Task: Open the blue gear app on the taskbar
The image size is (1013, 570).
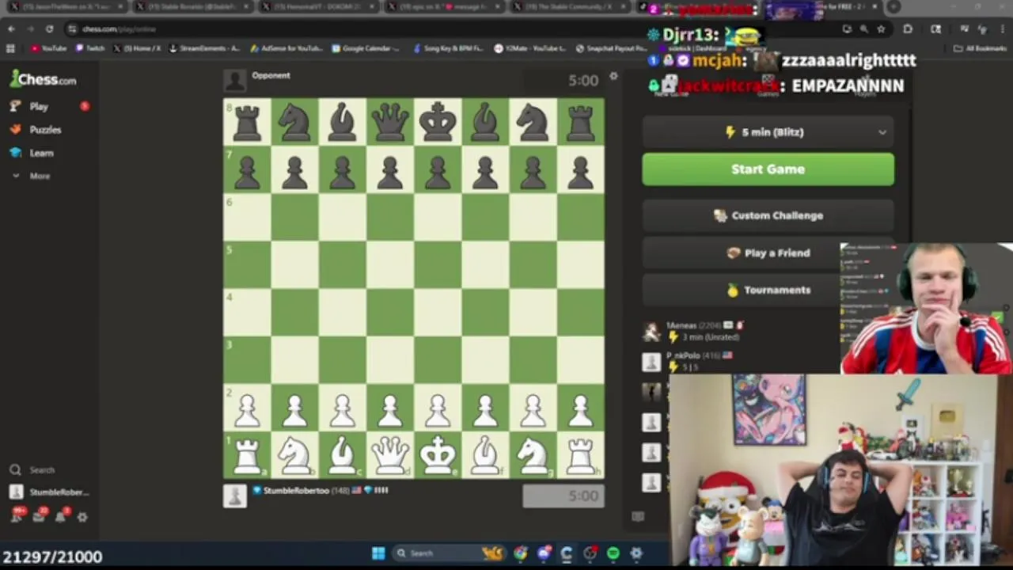Action: [x=636, y=553]
